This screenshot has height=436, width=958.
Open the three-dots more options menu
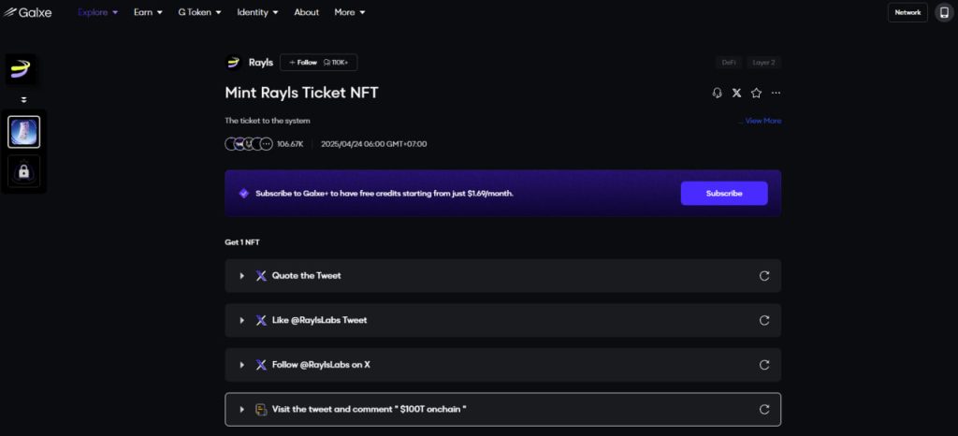pos(776,93)
